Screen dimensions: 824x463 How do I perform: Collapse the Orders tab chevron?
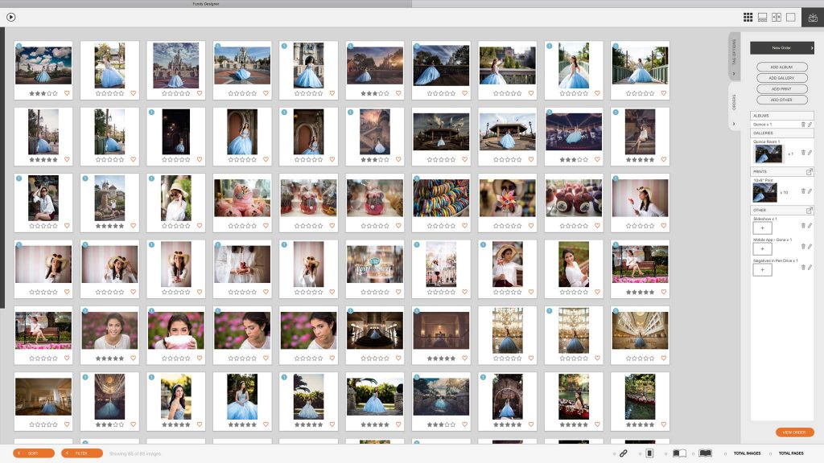pyautogui.click(x=734, y=125)
